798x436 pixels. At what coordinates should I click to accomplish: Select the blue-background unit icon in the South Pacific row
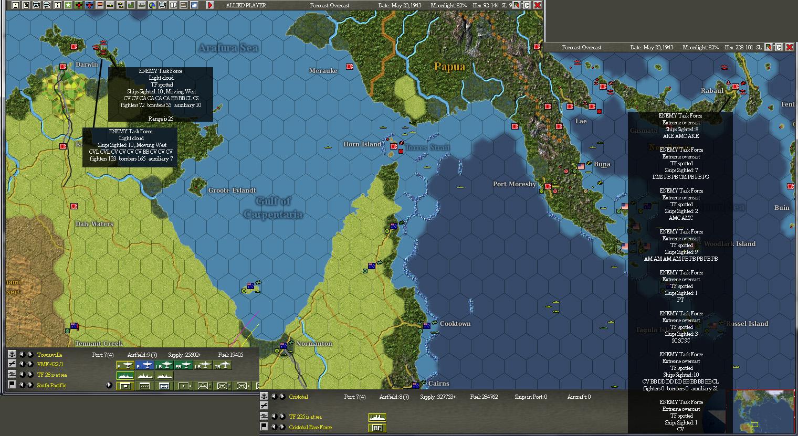pyautogui.click(x=164, y=386)
